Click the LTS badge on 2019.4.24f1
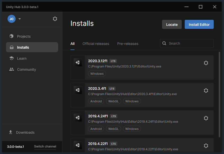 [114, 116]
